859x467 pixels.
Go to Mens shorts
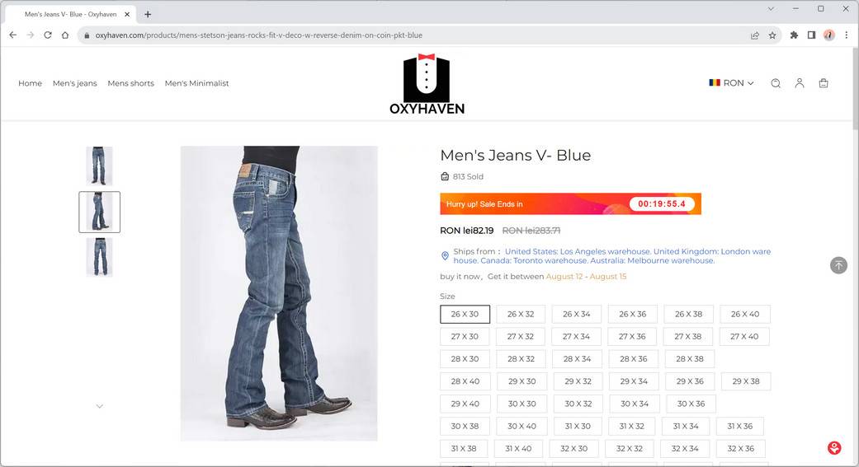coord(130,83)
